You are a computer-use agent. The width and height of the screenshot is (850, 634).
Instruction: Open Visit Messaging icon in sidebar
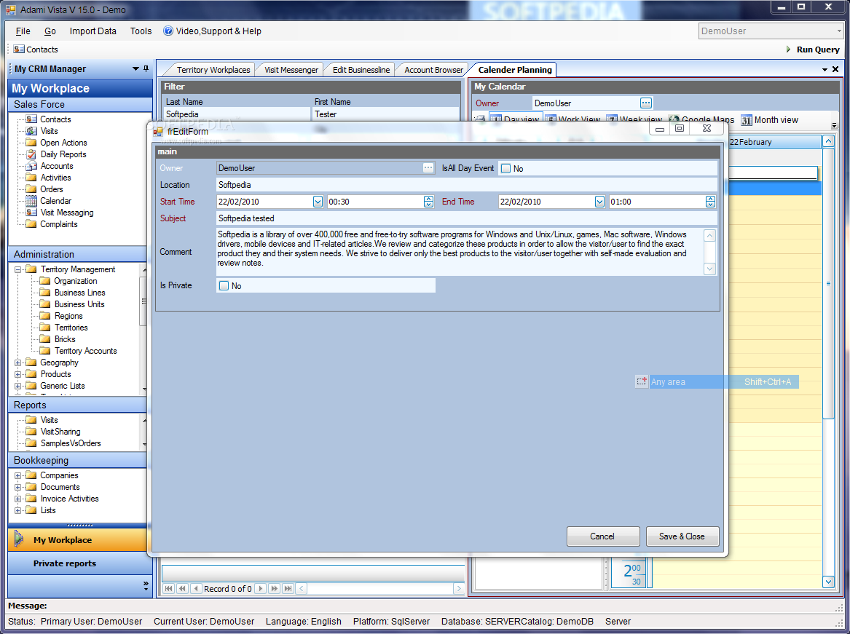tap(31, 213)
